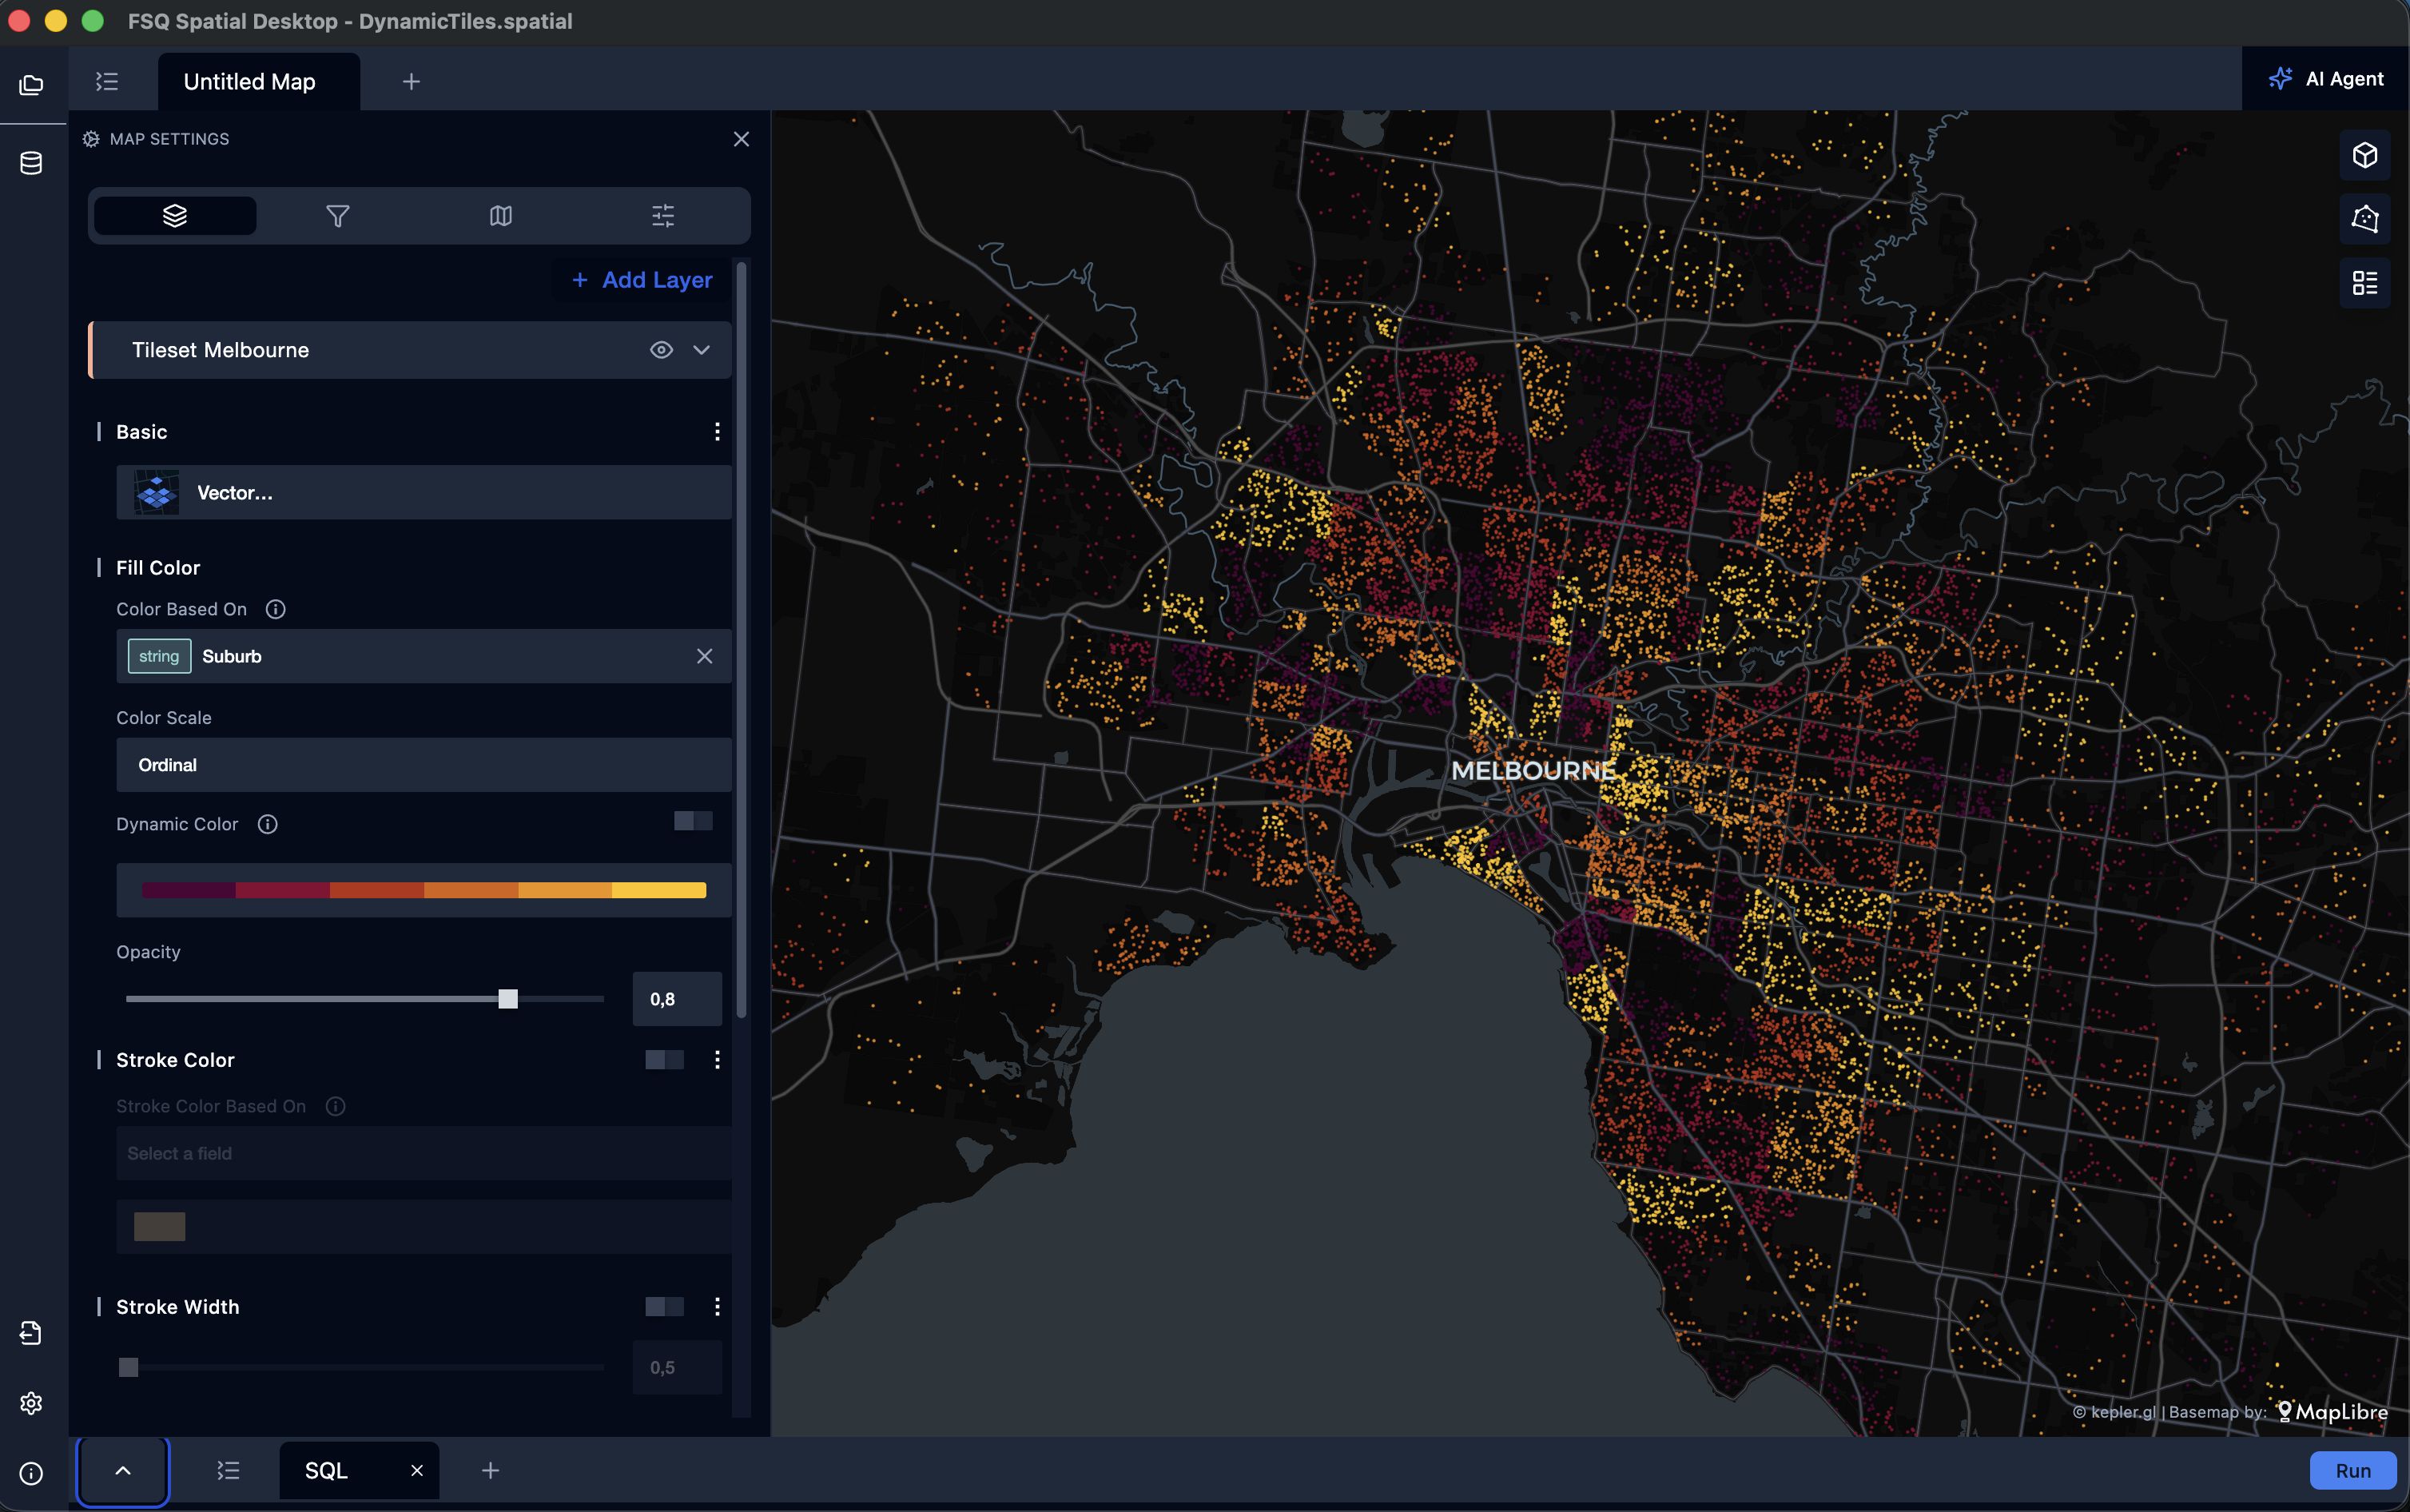
Task: Show the map legend icon
Action: pos(2364,283)
